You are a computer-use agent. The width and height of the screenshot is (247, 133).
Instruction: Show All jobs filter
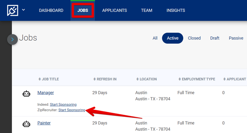click(x=155, y=38)
